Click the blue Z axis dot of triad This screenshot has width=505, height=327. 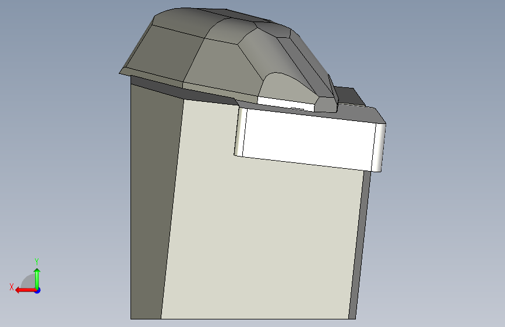point(38,290)
